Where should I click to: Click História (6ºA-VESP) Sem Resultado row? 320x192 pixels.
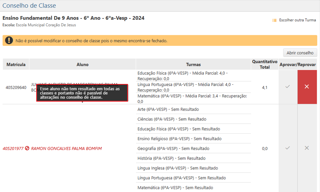coord(193,158)
